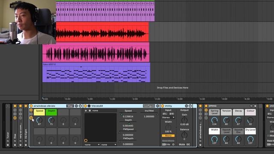
Task: Click the Colour macro knob
Action: pyautogui.click(x=250, y=120)
